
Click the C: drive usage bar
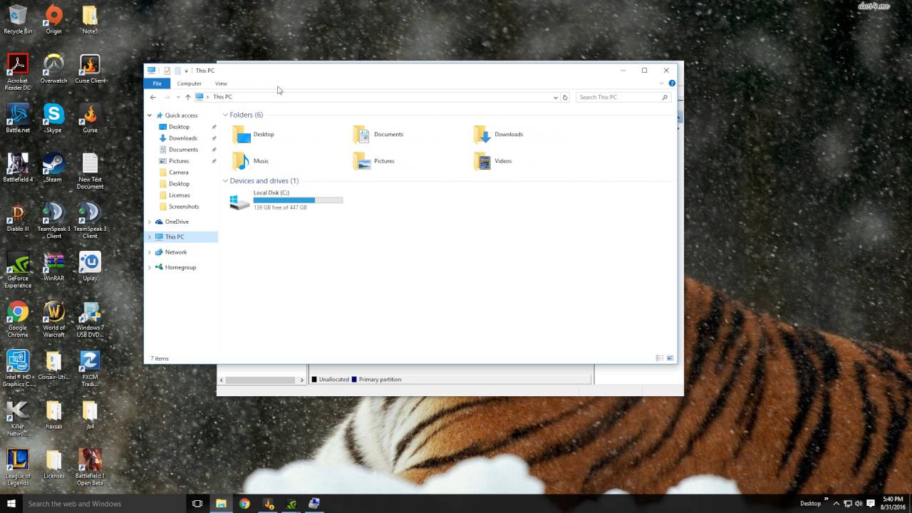pyautogui.click(x=298, y=200)
